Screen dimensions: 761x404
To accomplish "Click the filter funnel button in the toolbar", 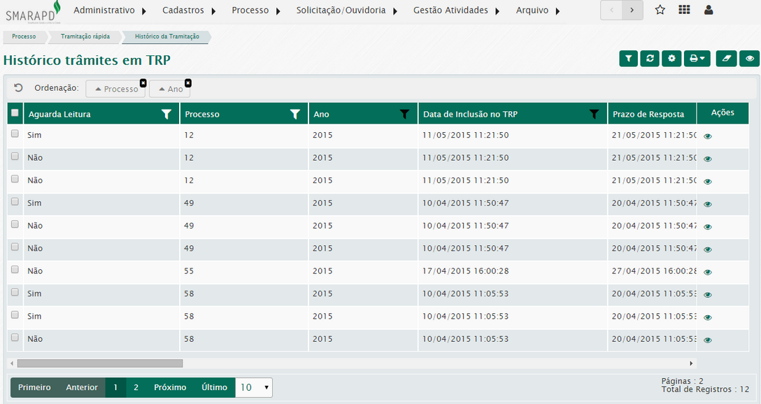I will click(x=628, y=59).
